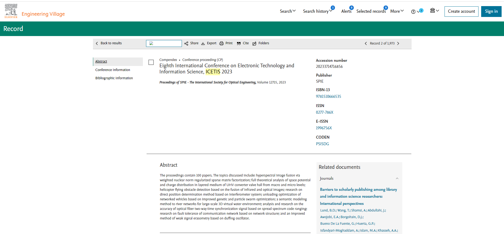The width and height of the screenshot is (504, 234).
Task: Click the Print printer icon
Action: pyautogui.click(x=221, y=43)
